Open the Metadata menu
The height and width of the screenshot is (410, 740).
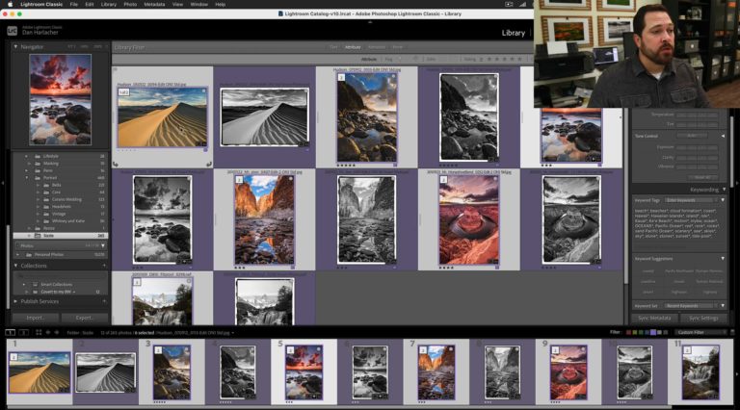pyautogui.click(x=154, y=4)
